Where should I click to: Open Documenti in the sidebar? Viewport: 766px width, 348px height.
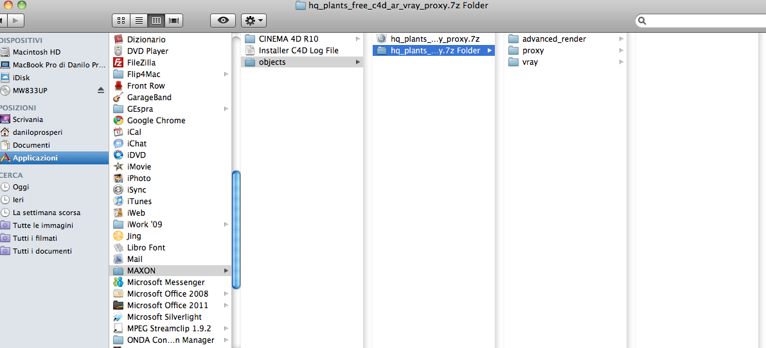[31, 145]
